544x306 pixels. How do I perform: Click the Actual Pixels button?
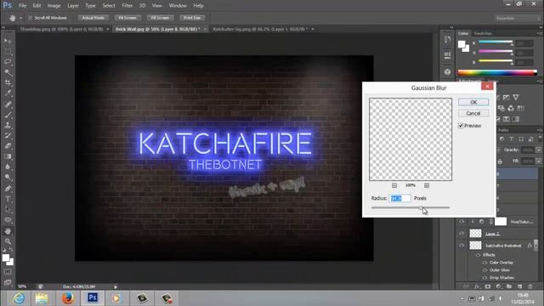point(93,18)
